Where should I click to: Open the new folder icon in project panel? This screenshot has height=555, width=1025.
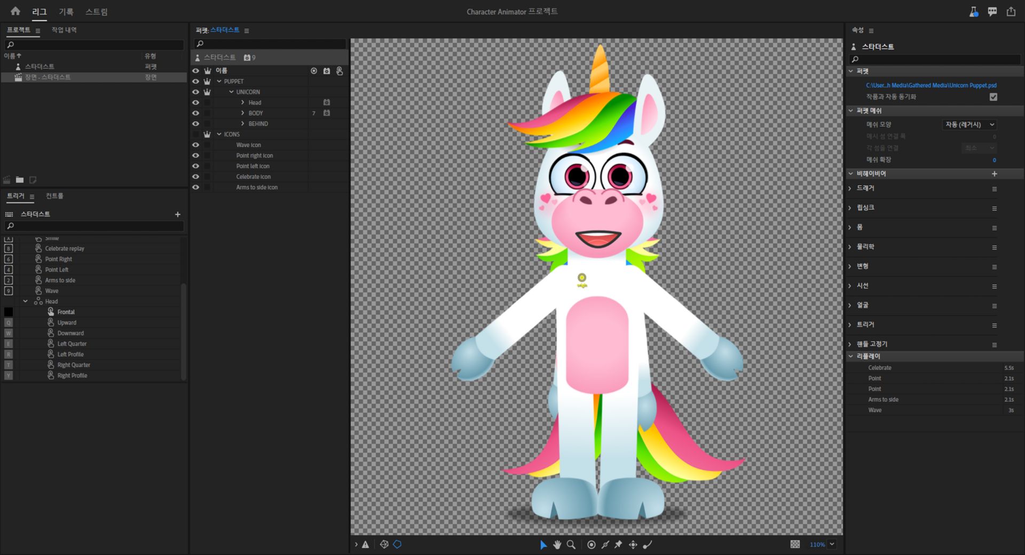20,180
